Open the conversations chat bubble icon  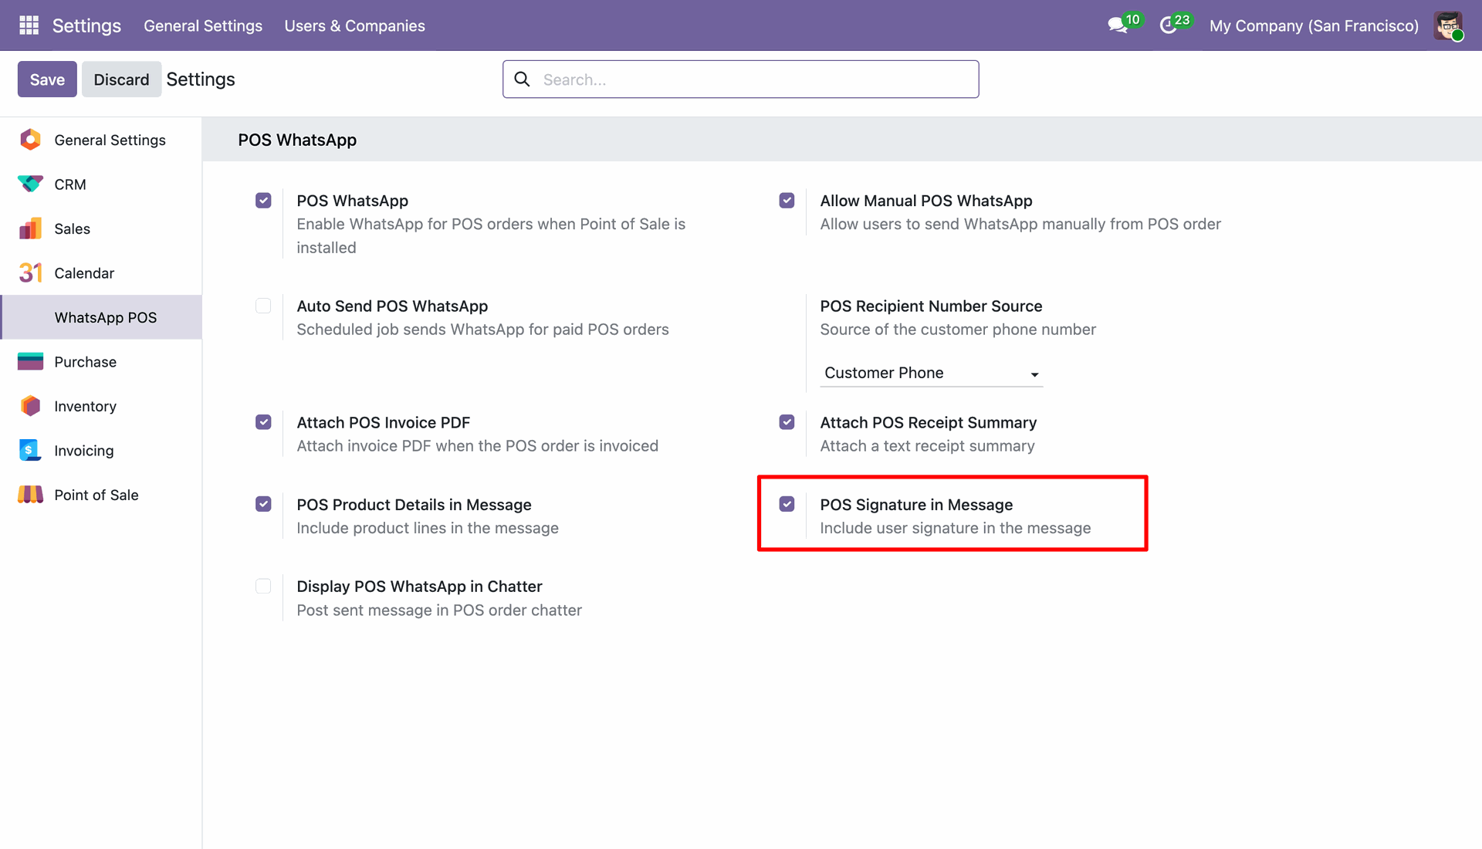[x=1117, y=25]
